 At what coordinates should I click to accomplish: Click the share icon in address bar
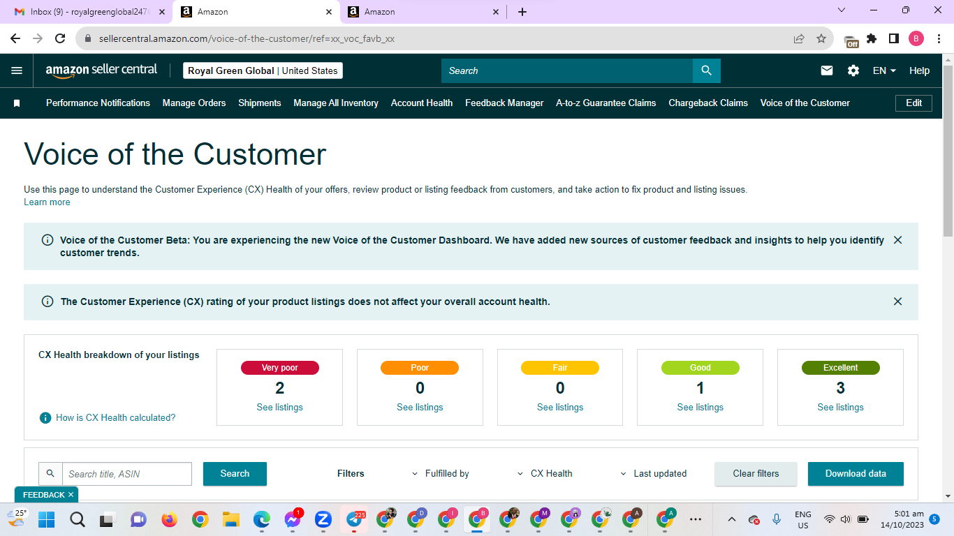(x=799, y=38)
